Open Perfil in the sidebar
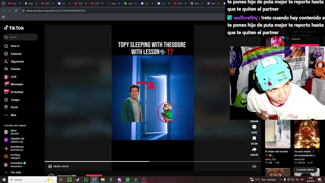The width and height of the screenshot is (325, 183). (11, 108)
